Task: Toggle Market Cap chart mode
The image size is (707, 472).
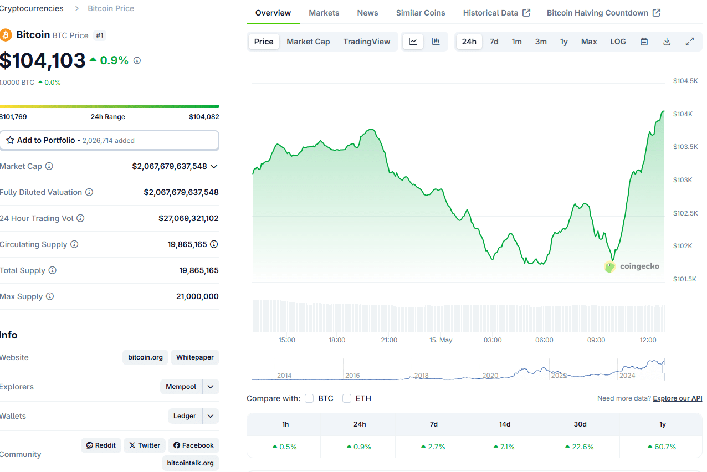Action: 308,42
